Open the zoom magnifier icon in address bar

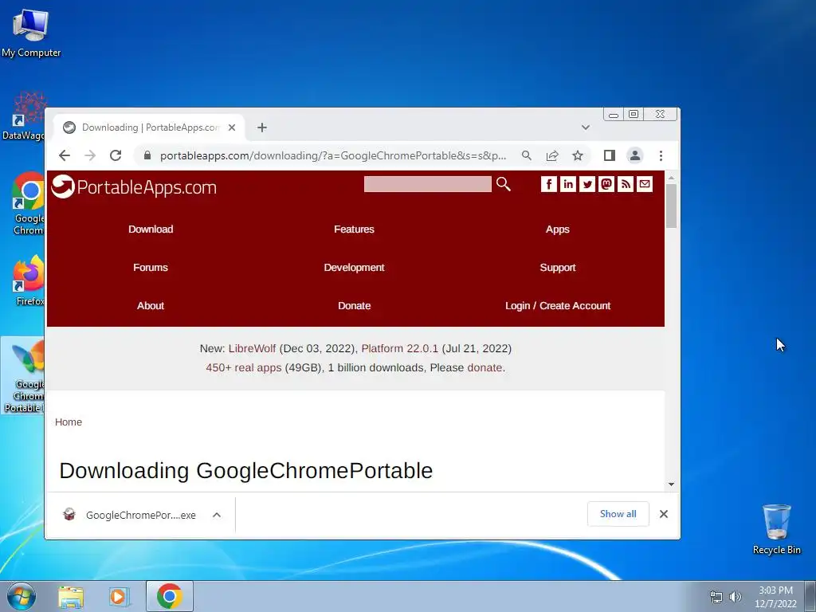[527, 155]
